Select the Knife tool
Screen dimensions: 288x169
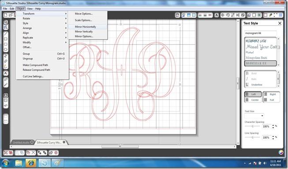coord(6,84)
